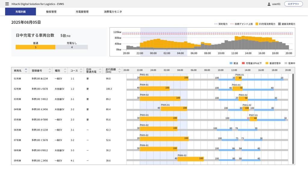Sort by 走行距離 (km) column

tap(119, 71)
